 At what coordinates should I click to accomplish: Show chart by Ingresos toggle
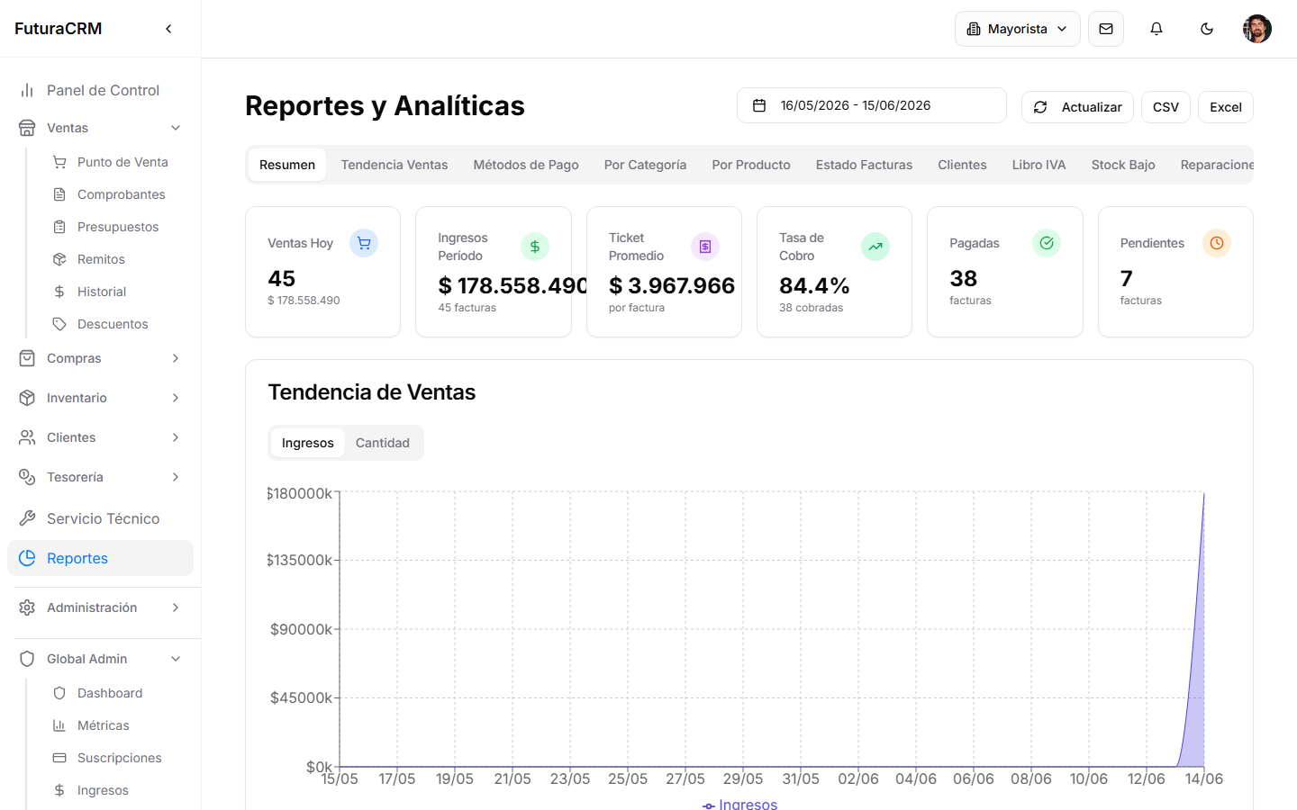(307, 443)
